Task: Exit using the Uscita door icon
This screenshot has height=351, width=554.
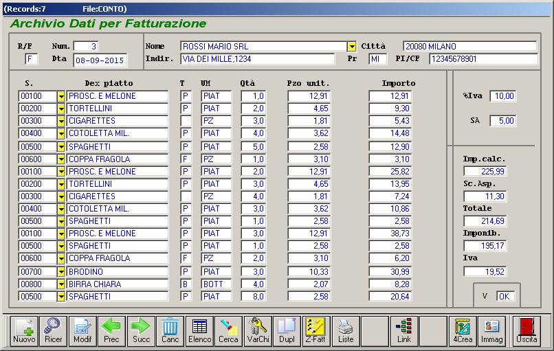Action: point(527,330)
